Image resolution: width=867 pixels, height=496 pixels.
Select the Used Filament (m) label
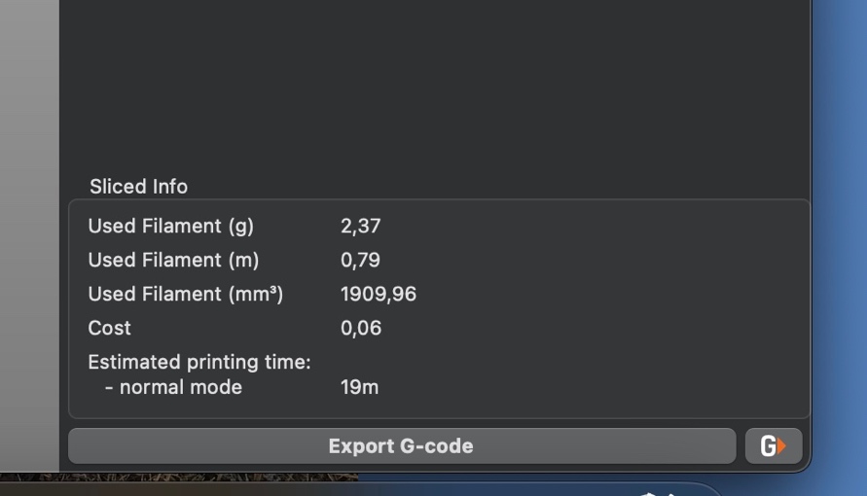(173, 260)
